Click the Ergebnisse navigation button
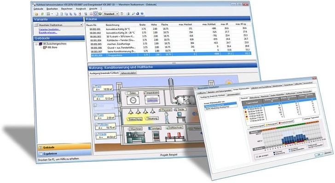The width and height of the screenshot is (335, 183). [x=65, y=154]
